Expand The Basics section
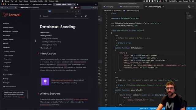The width and height of the screenshot is (196, 110). pyautogui.click(x=6, y=35)
